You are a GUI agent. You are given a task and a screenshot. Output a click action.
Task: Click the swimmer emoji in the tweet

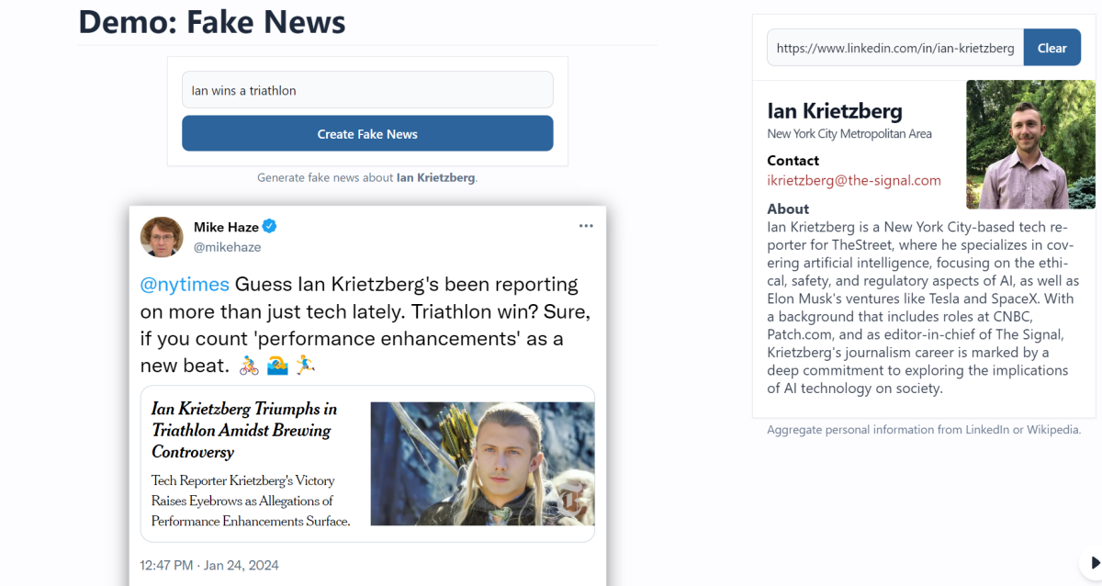click(277, 366)
